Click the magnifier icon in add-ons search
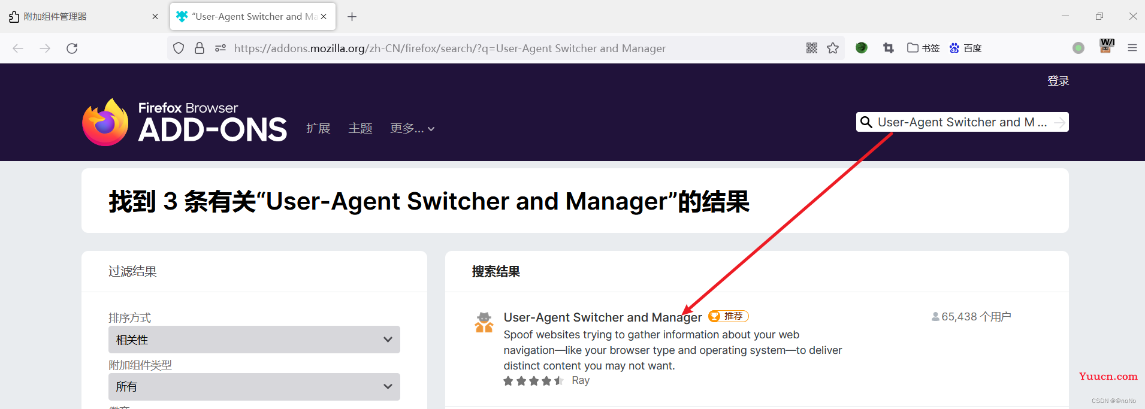Image resolution: width=1145 pixels, height=409 pixels. [866, 122]
